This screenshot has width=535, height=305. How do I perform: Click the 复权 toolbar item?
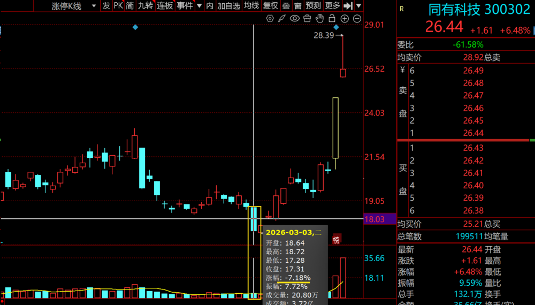coord(271,6)
